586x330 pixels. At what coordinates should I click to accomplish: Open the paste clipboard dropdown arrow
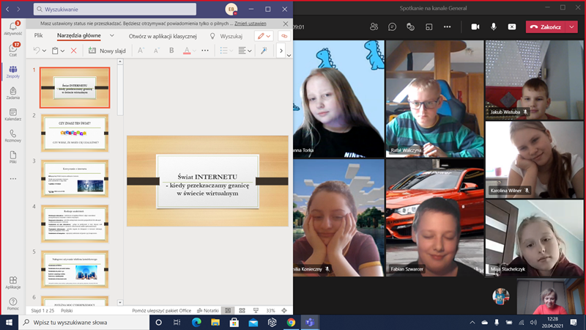tap(63, 51)
